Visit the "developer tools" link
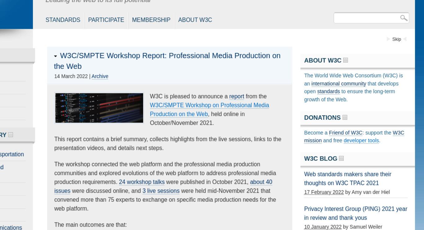Screen dimensions: 424x230 [361, 141]
